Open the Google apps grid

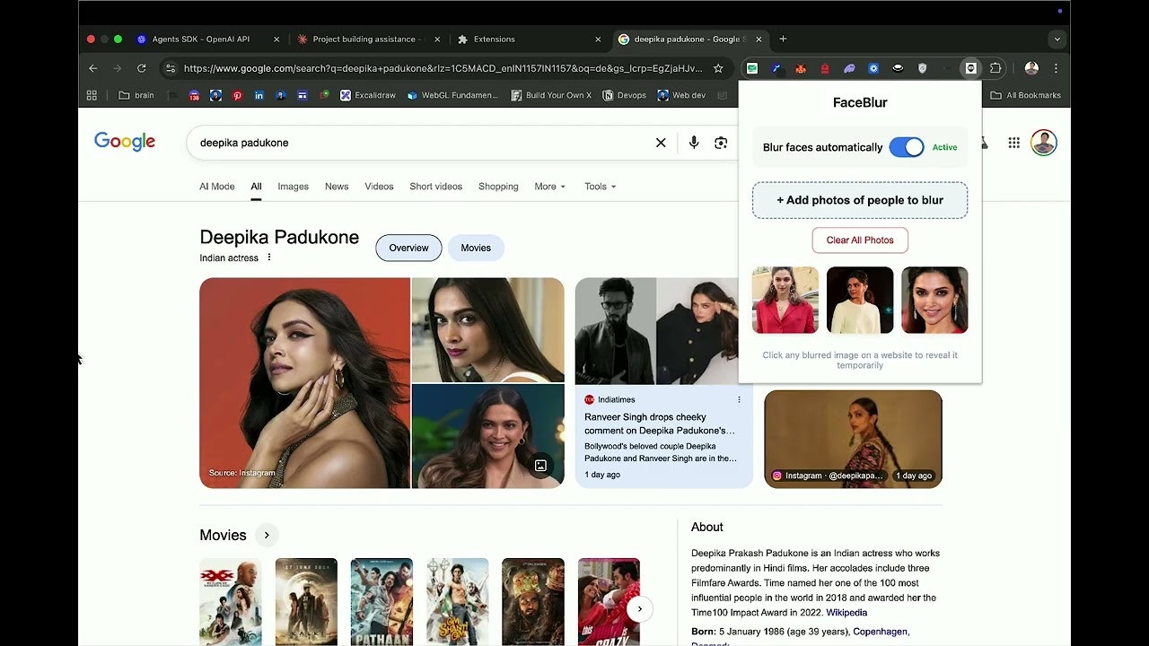pos(1013,142)
